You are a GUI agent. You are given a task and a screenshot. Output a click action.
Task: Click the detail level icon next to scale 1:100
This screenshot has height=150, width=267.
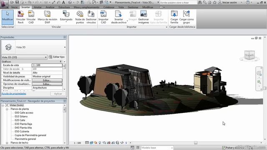click(87, 142)
